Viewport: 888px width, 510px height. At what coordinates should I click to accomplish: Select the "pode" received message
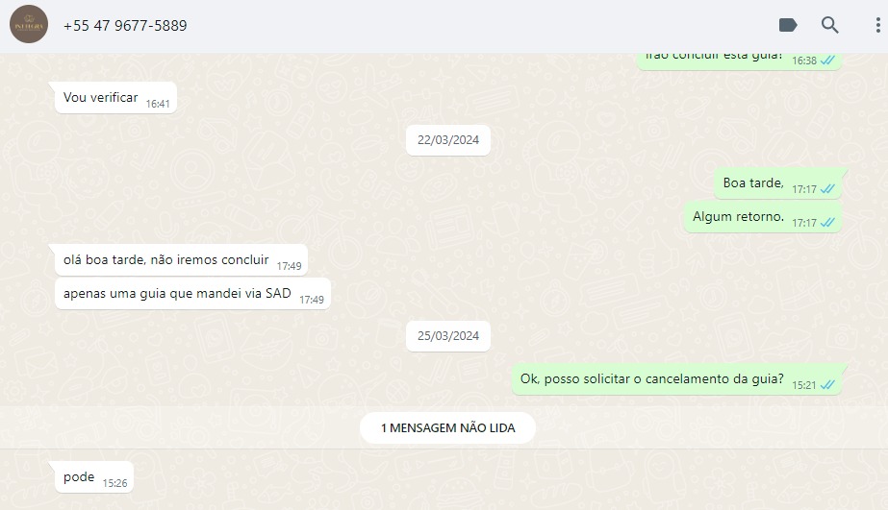point(94,477)
